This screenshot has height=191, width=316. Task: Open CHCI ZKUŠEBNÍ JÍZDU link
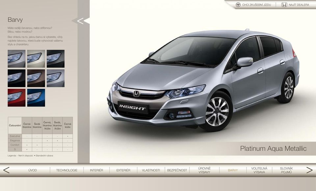pos(256,5)
